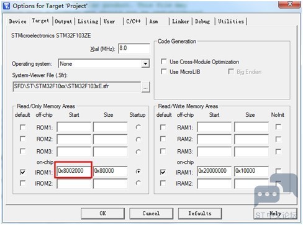Image resolution: width=303 pixels, height=225 pixels.
Task: Click the RAM1 Size field
Action: pyautogui.click(x=251, y=127)
